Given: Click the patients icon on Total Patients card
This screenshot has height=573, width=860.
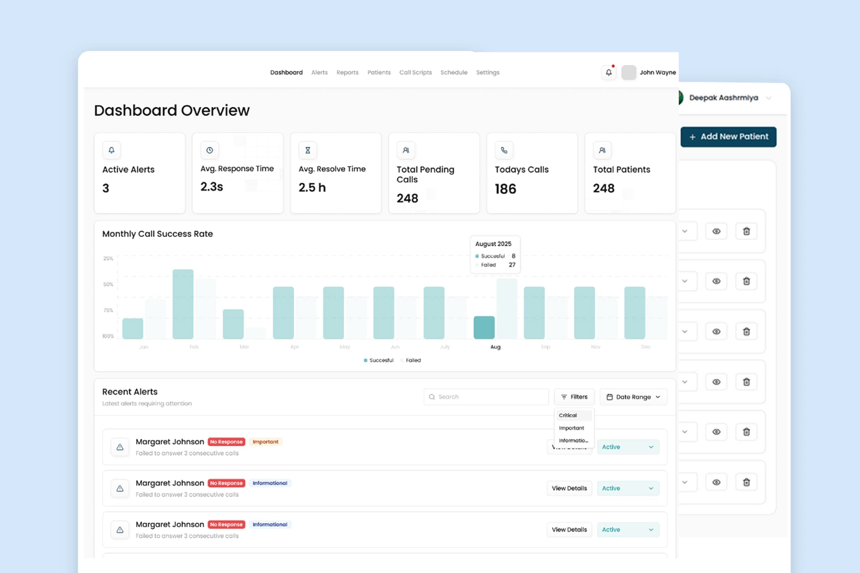Looking at the screenshot, I should (602, 150).
